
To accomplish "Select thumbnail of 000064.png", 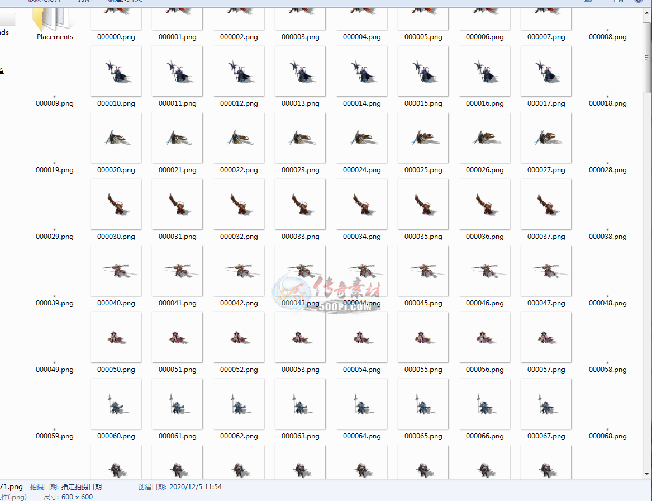I will point(361,404).
